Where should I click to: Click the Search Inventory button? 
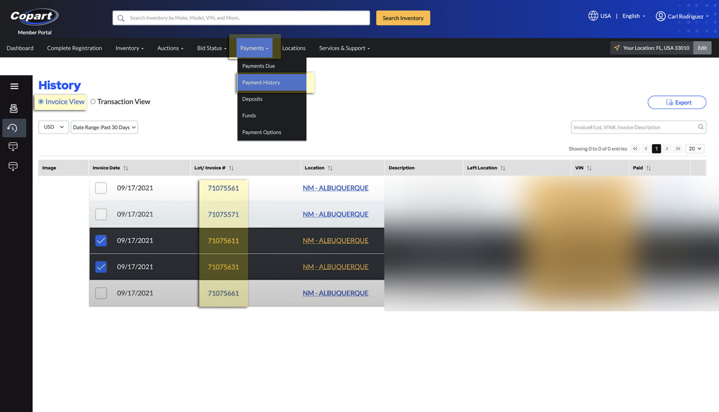[403, 18]
